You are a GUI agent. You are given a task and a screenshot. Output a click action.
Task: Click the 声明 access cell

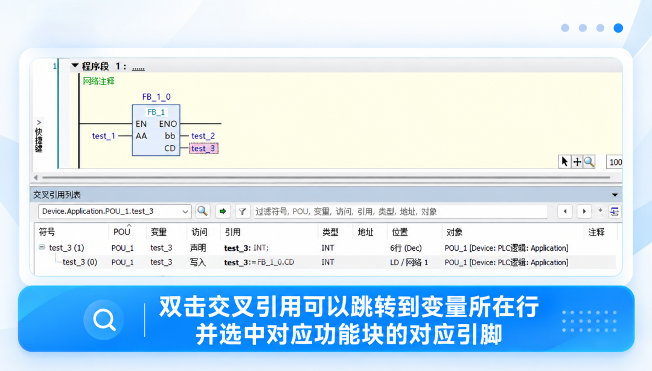tap(198, 248)
